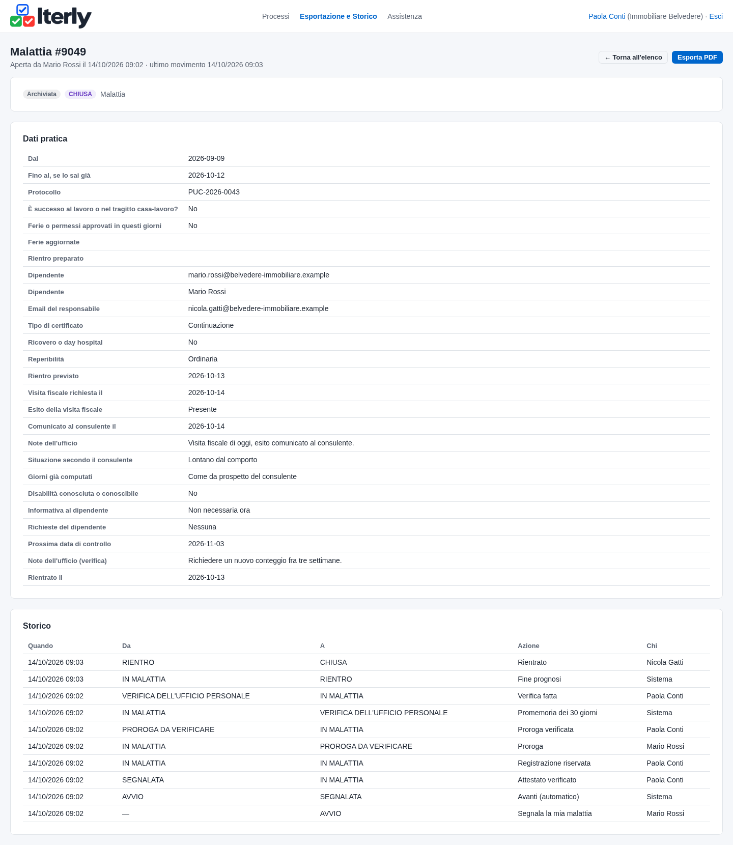Click the Prossima data di controllo value
This screenshot has width=733, height=845.
pos(206,544)
